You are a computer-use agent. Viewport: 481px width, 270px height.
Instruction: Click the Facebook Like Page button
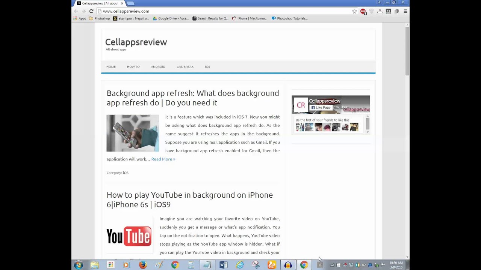321,108
